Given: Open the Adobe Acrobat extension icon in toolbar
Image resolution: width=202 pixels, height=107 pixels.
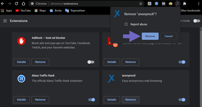Looking at the screenshot, I should [x=150, y=4].
